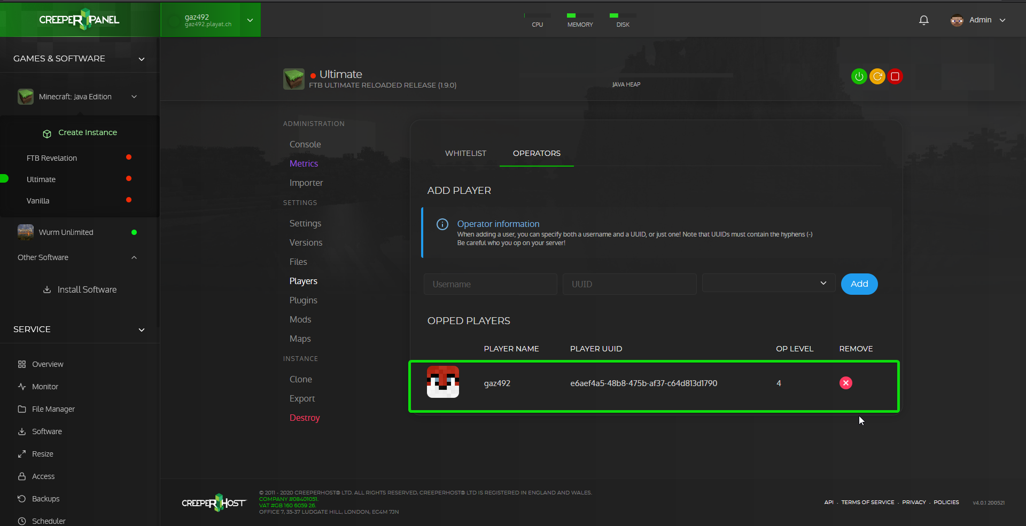The width and height of the screenshot is (1026, 526).
Task: Click the Software download icon in Service
Action: (x=22, y=431)
